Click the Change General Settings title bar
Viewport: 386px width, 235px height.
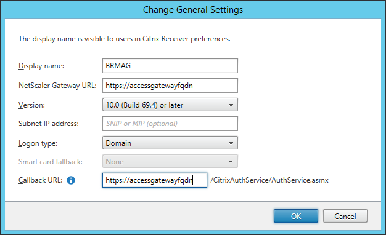(193, 10)
